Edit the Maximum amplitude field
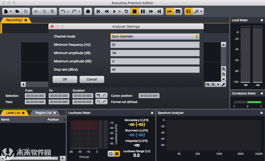The image size is (265, 161). point(155,61)
